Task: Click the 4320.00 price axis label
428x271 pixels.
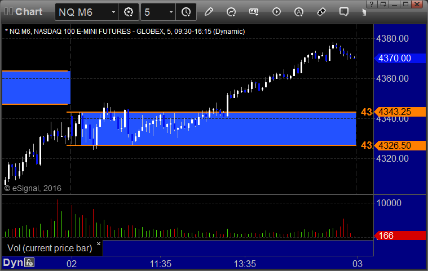Action: [392, 159]
